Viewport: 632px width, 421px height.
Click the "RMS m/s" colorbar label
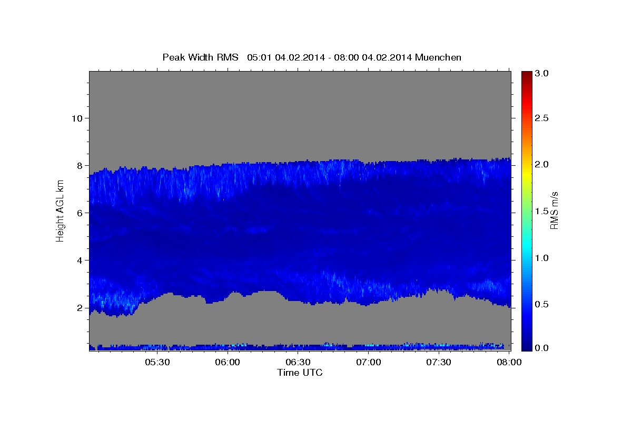coord(554,210)
